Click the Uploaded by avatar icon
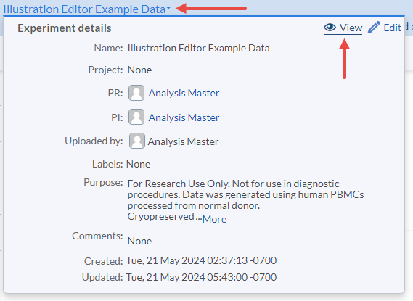The height and width of the screenshot is (301, 413). [x=136, y=141]
